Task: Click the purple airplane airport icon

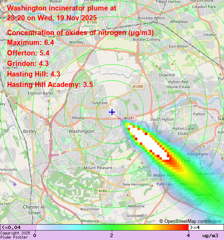Action: 14,184
